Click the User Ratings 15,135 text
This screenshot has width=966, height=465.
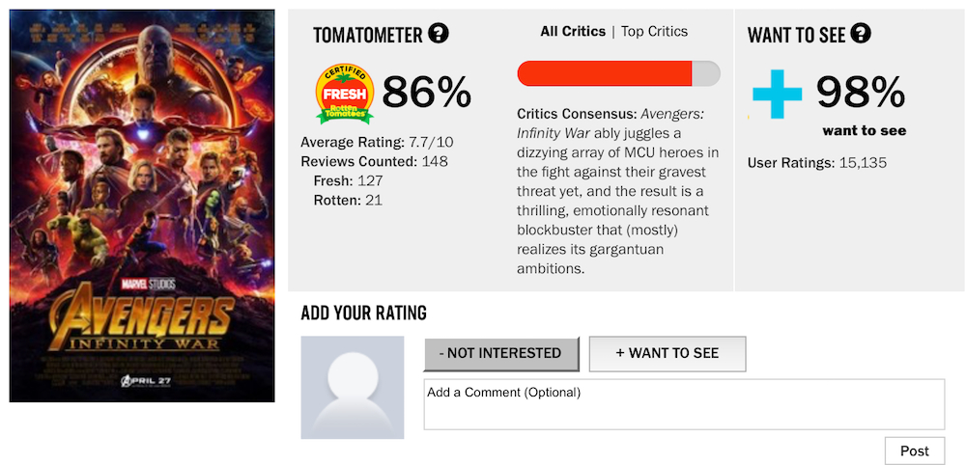[x=816, y=163]
